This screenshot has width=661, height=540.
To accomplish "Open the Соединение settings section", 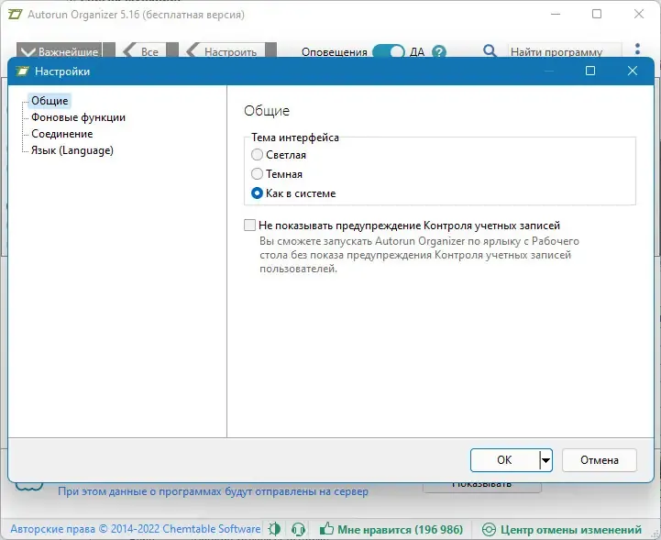I will point(62,134).
